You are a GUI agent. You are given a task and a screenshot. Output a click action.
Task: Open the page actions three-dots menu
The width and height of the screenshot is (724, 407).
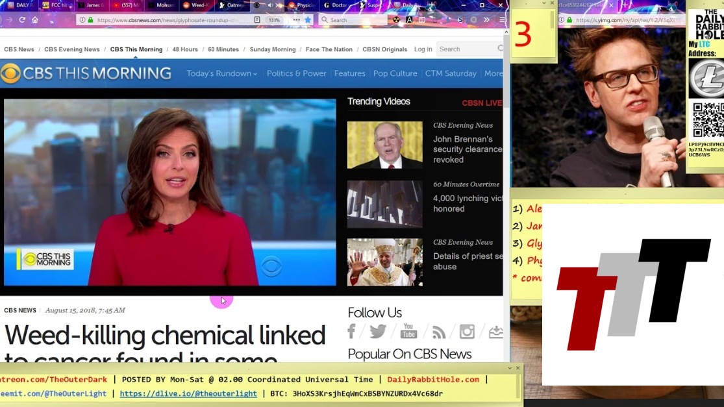(296, 20)
